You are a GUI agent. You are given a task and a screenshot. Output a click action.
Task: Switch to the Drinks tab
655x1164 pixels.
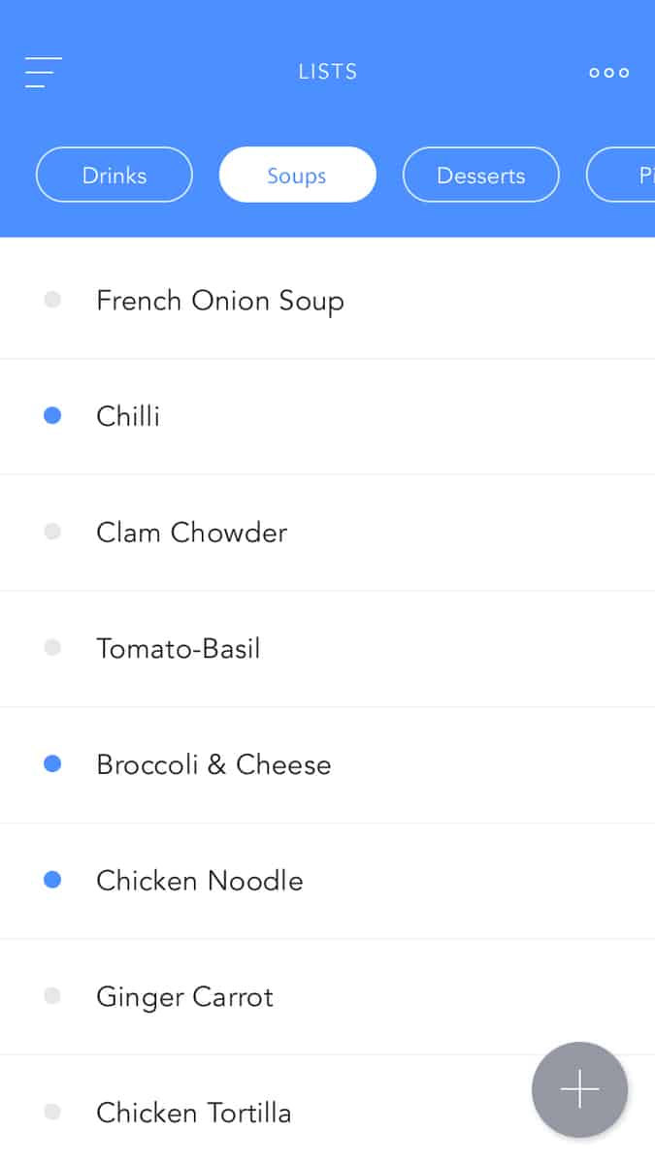coord(115,176)
